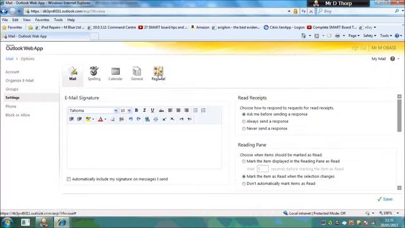Expand highlight color dropdown arrow
This screenshot has height=228, width=405.
[x=93, y=119]
